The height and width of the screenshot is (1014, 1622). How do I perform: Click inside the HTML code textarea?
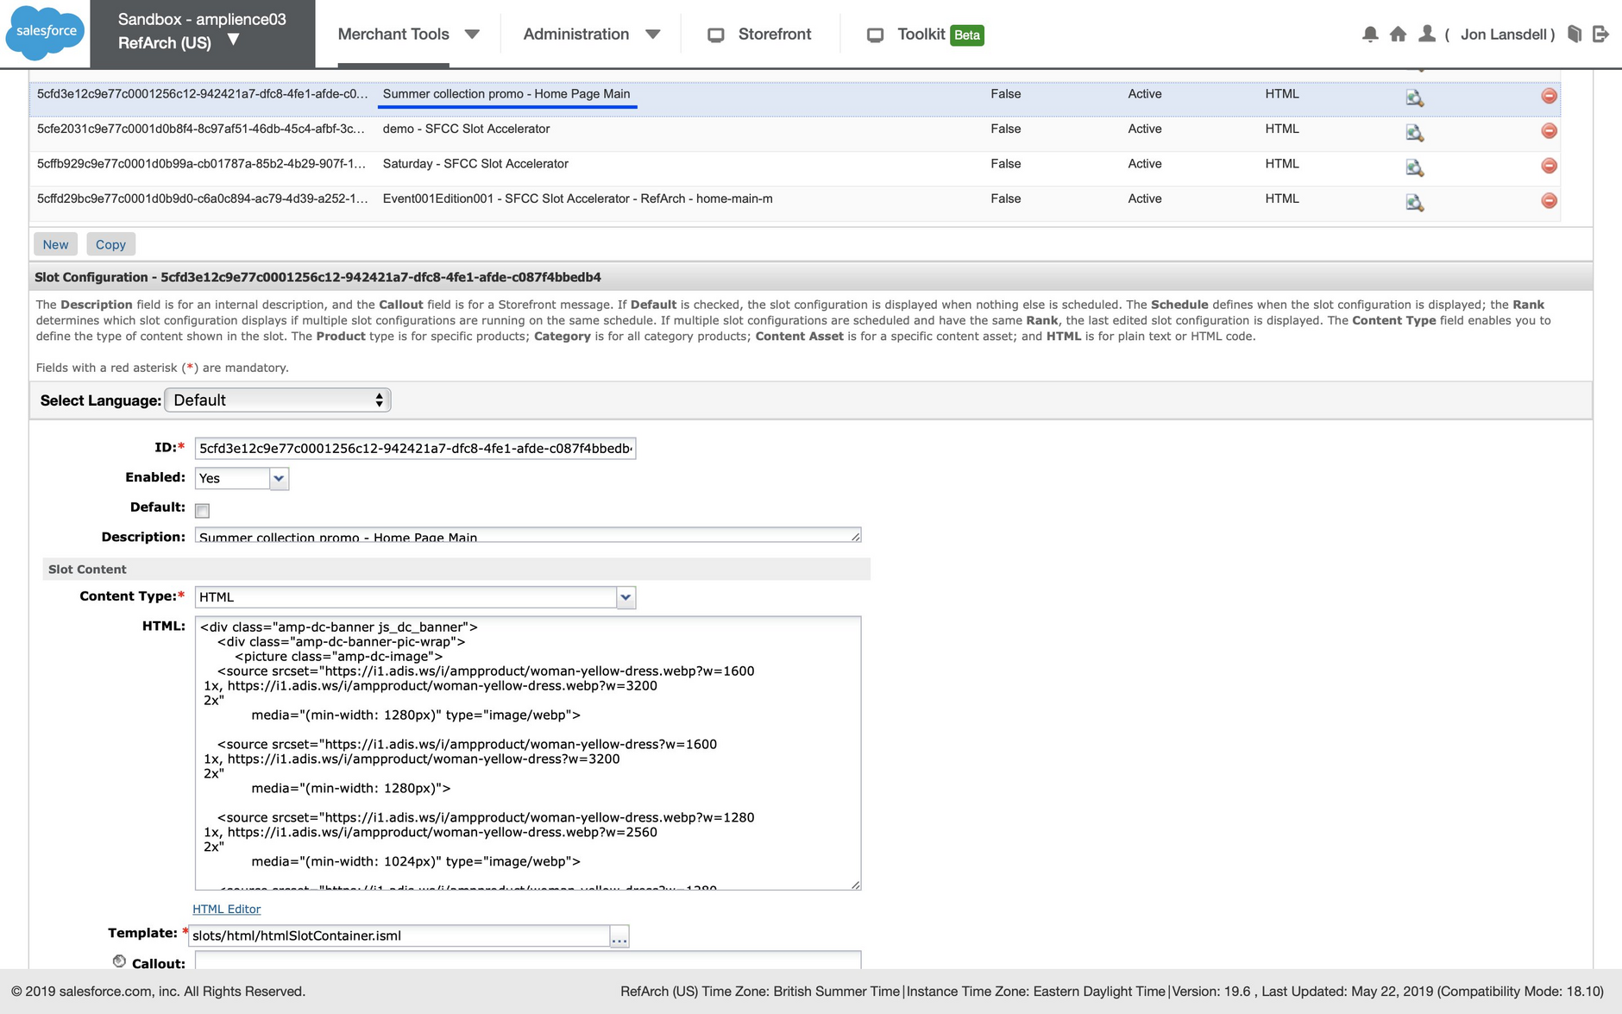tap(528, 753)
